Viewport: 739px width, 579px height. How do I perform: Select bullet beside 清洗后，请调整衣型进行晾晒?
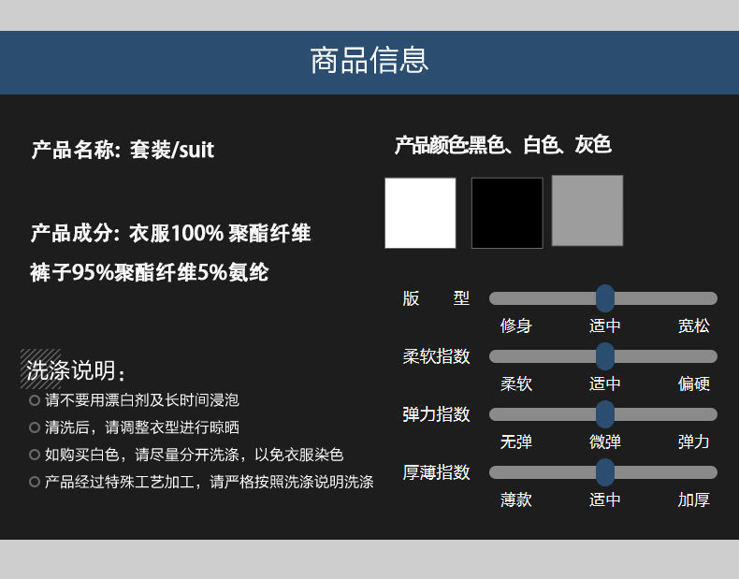pyautogui.click(x=35, y=427)
